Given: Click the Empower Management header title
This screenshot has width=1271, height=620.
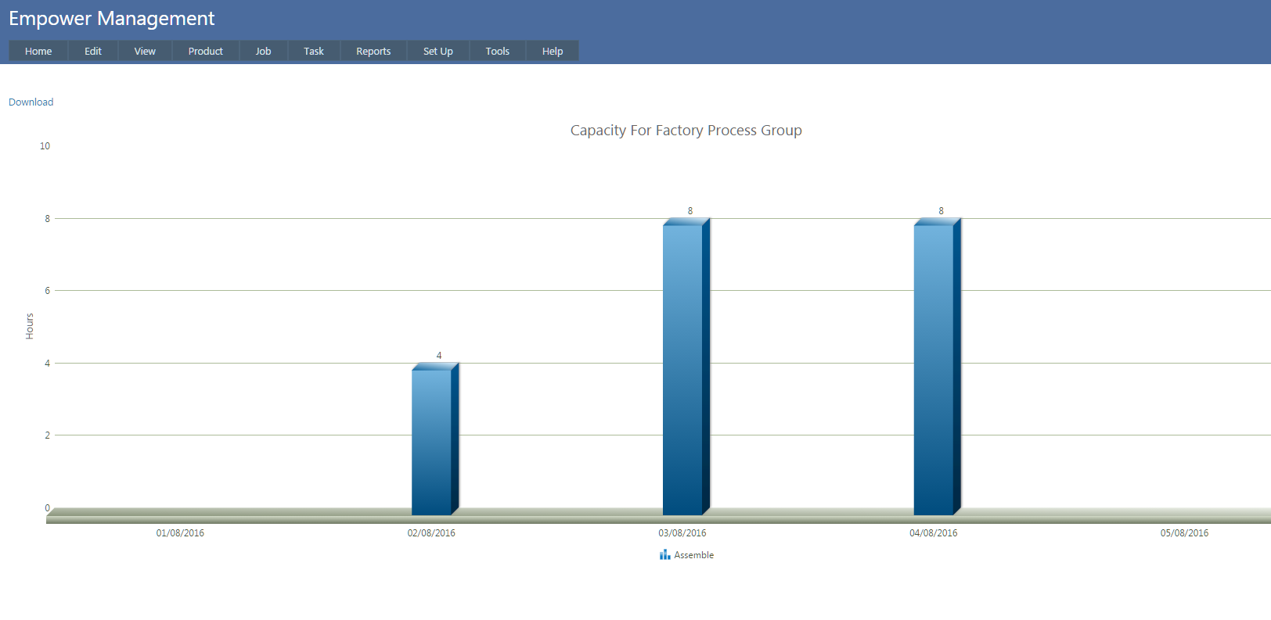Looking at the screenshot, I should (112, 19).
